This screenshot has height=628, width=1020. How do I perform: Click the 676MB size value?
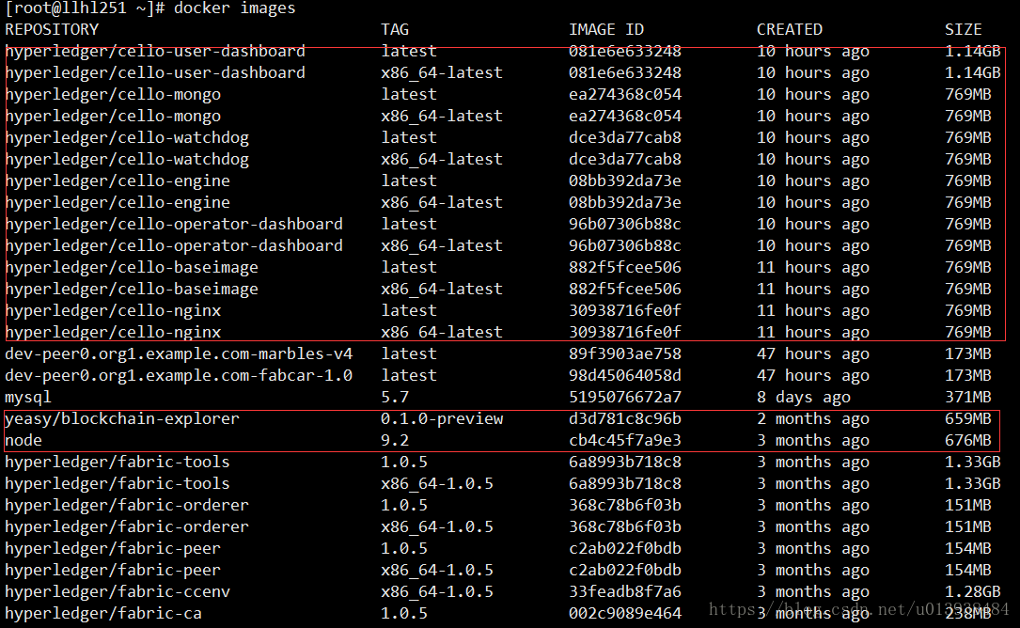[x=968, y=441]
